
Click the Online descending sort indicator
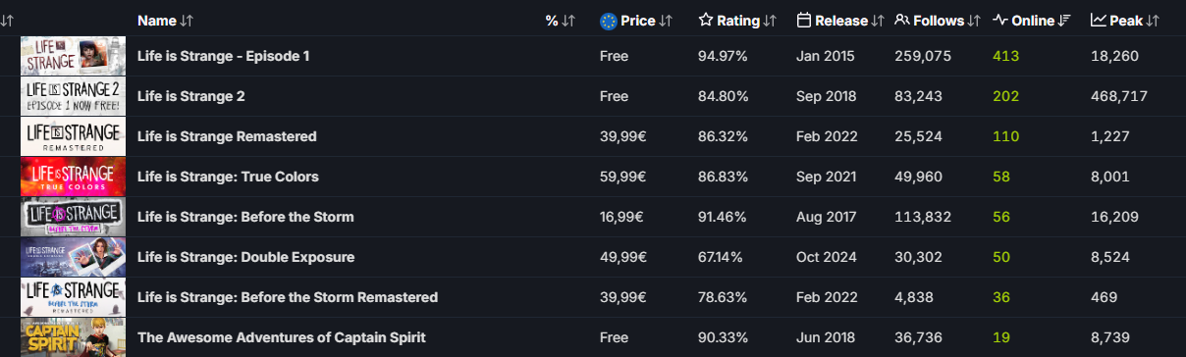pos(1065,21)
